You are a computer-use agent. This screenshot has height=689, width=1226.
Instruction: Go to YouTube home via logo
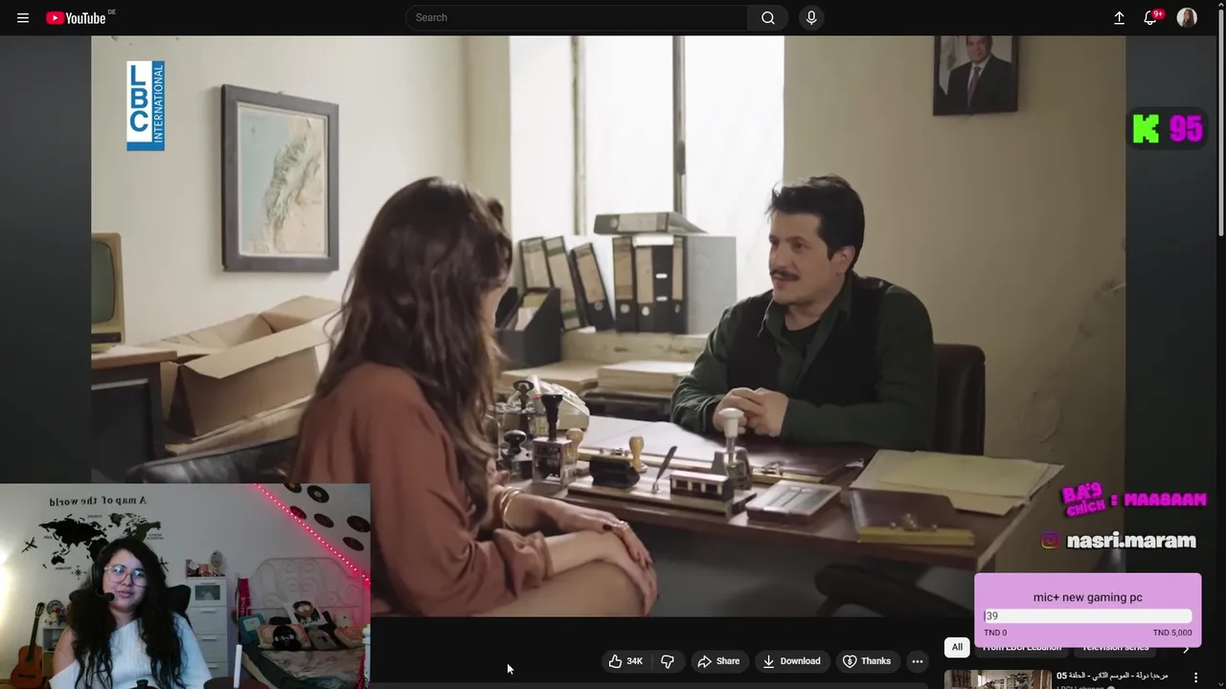76,17
